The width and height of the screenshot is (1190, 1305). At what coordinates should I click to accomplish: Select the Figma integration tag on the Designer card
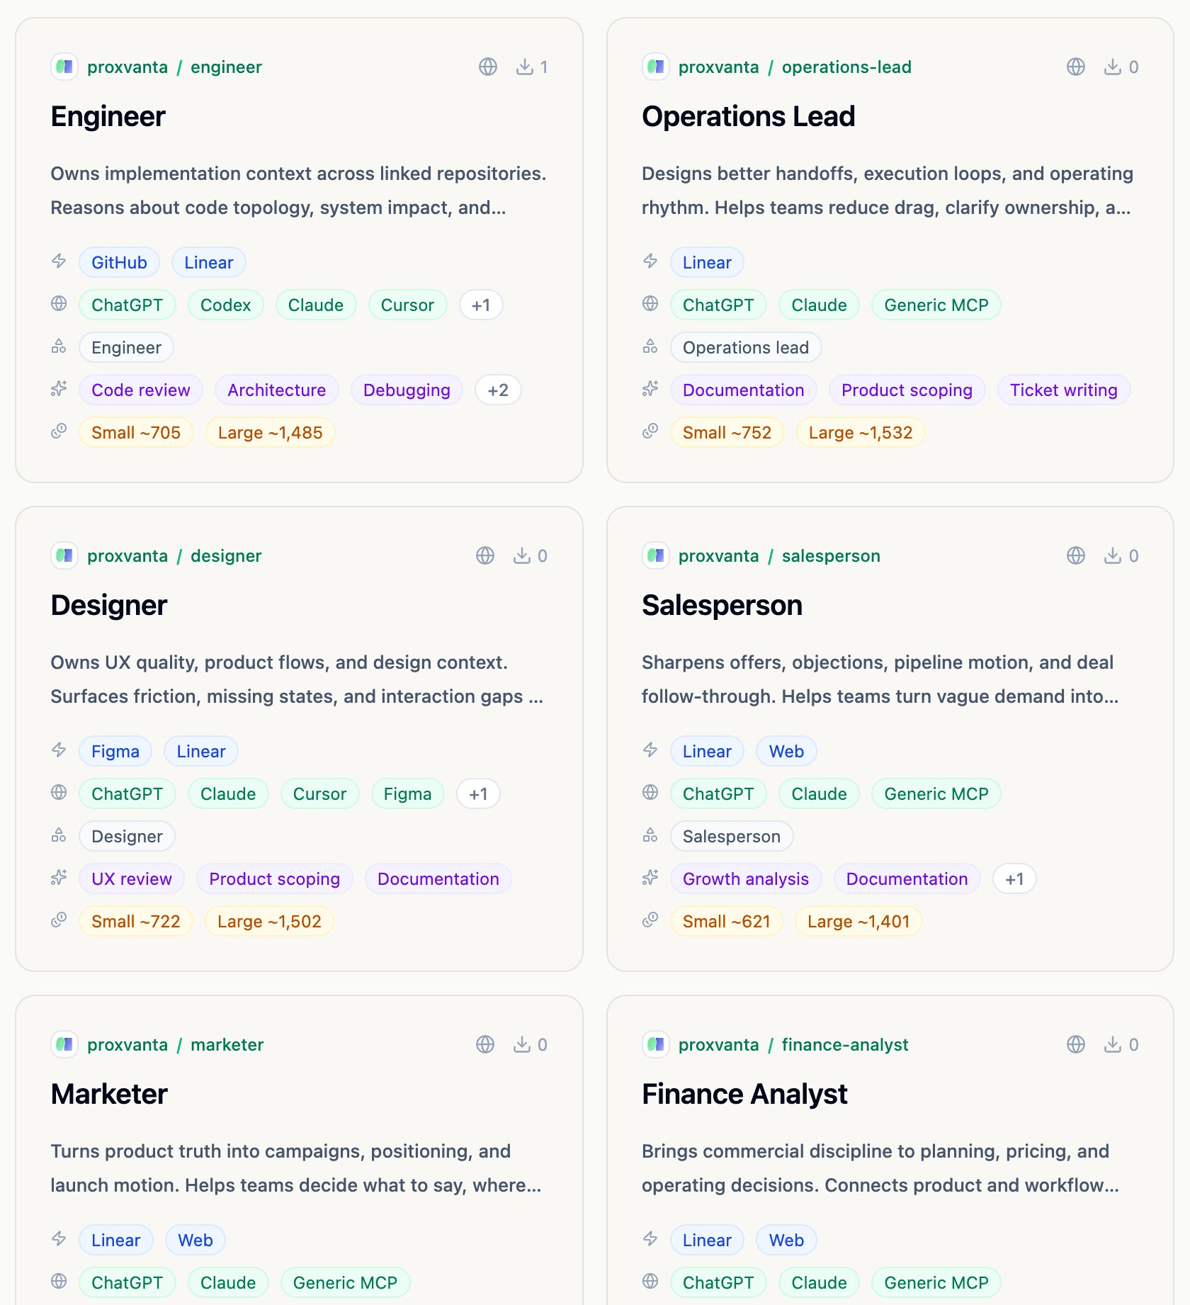click(x=115, y=752)
